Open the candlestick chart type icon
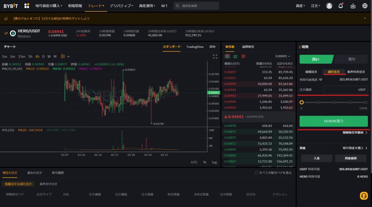Viewport: 372px width, 207px height. coord(63,56)
